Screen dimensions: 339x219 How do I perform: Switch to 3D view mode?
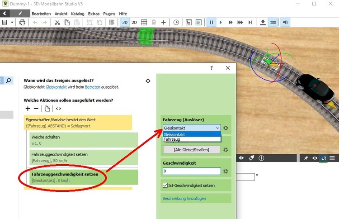click(125, 22)
